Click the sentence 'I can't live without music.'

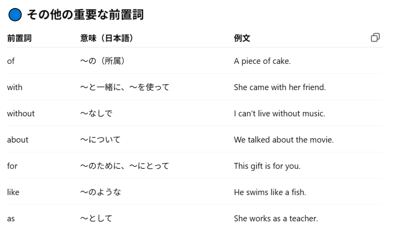(279, 114)
